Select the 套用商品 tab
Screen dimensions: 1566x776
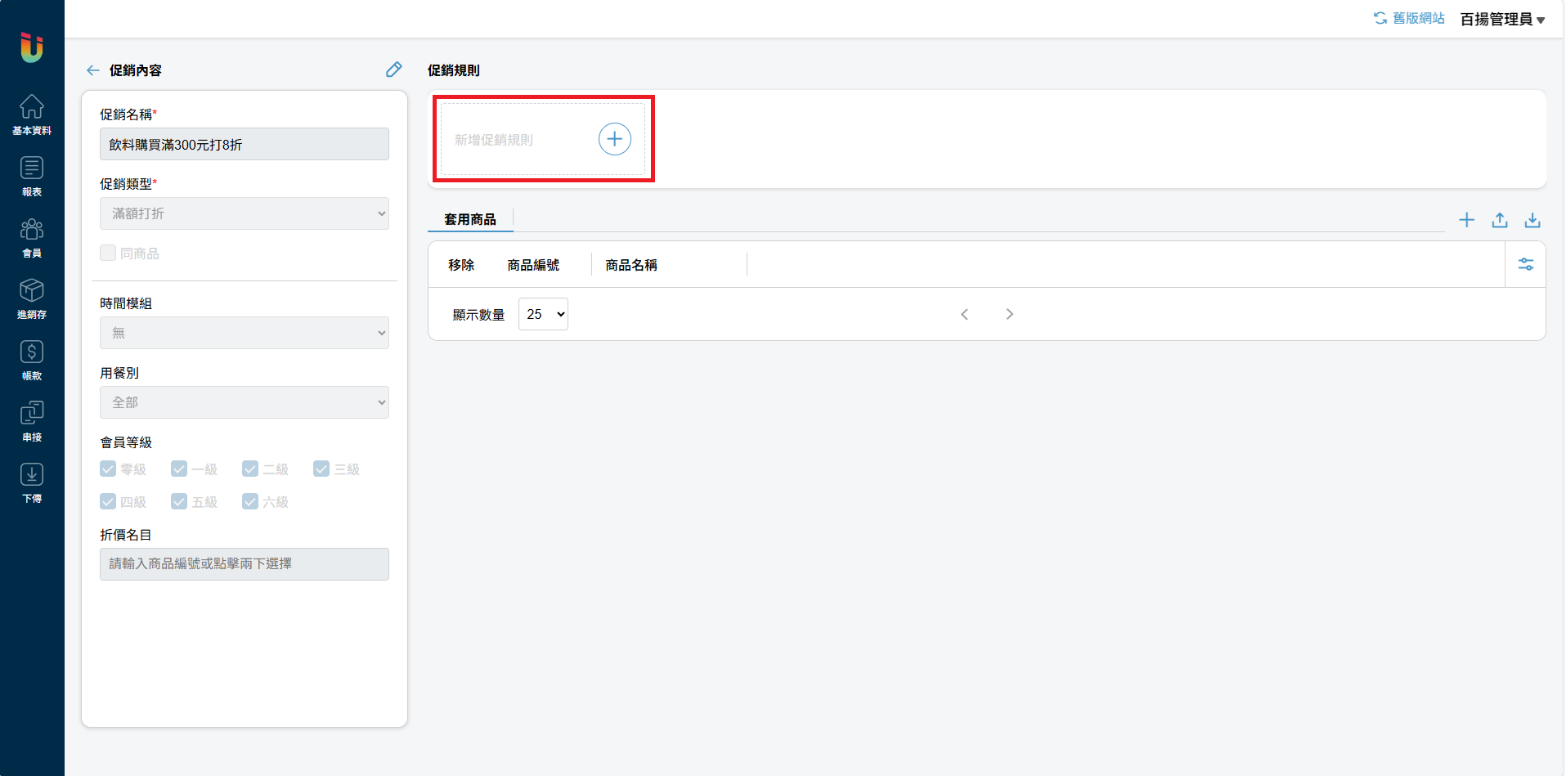[469, 219]
